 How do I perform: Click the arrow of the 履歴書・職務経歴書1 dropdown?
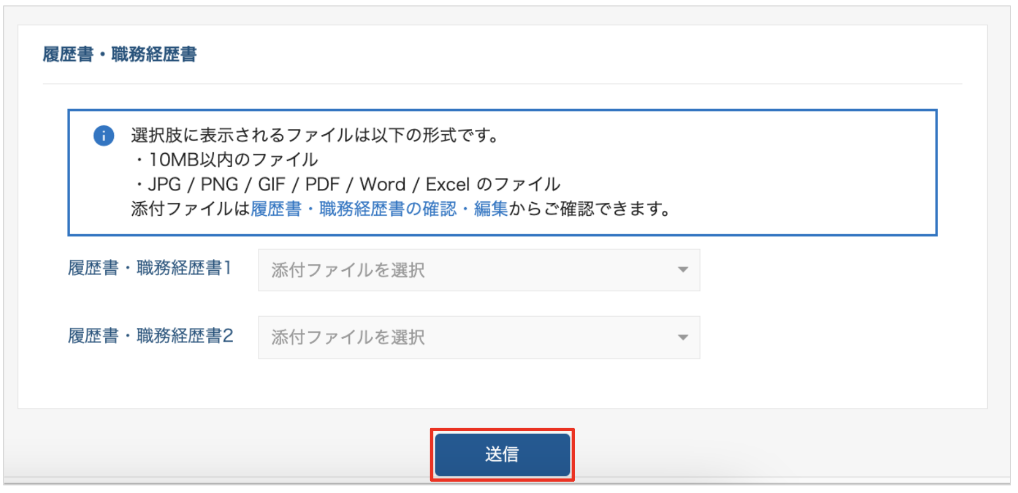[683, 270]
